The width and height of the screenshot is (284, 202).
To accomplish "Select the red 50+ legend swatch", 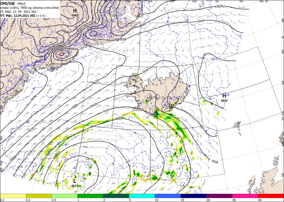I will click(271, 196).
